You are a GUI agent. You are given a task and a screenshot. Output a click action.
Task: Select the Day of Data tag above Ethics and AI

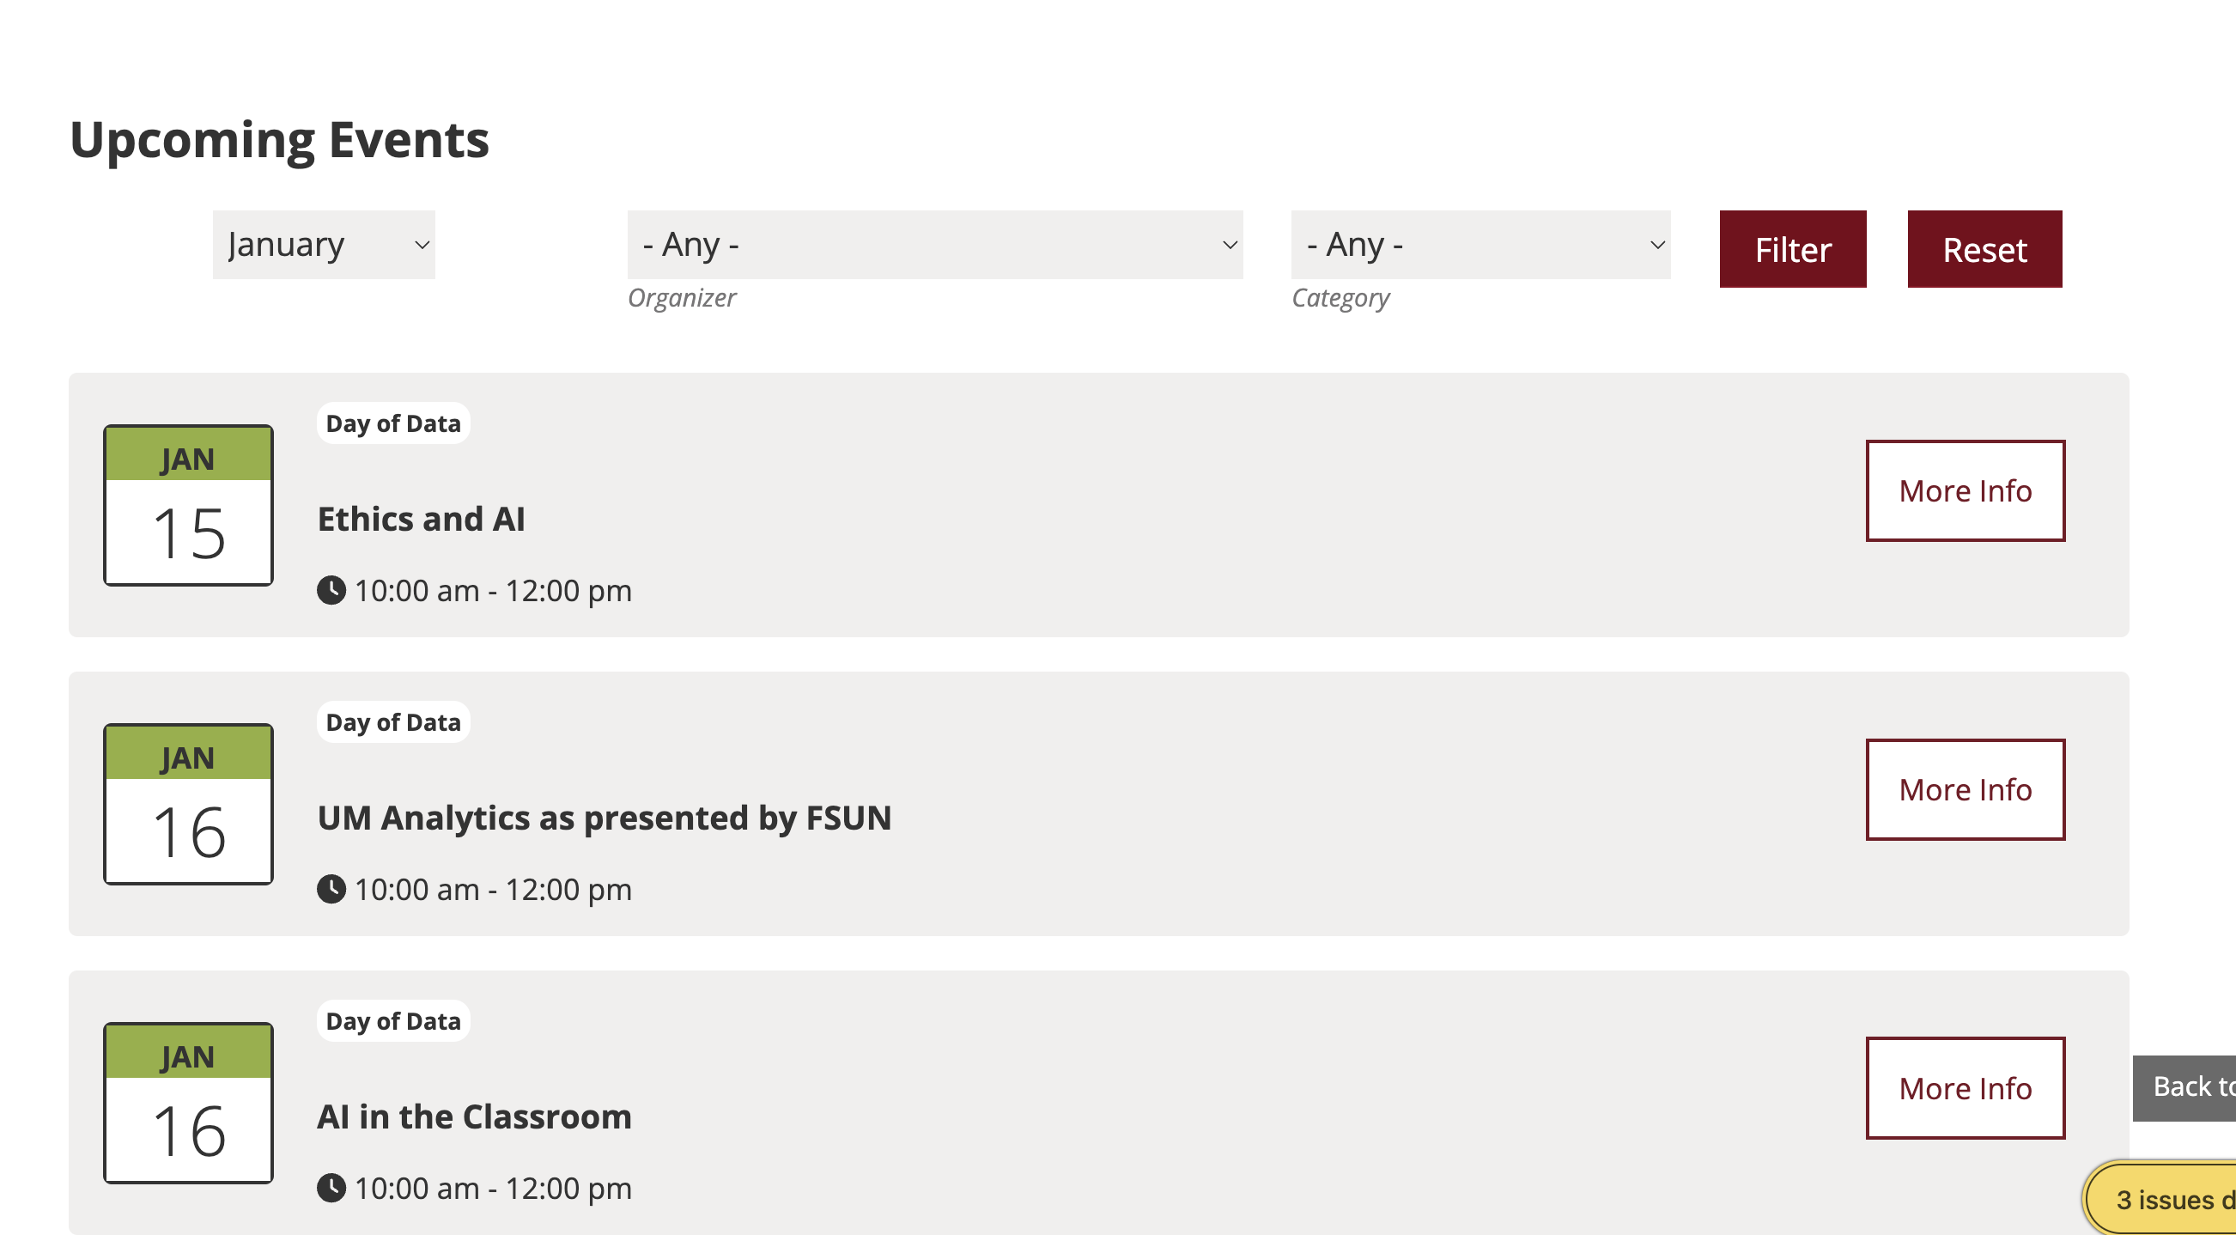(x=393, y=423)
